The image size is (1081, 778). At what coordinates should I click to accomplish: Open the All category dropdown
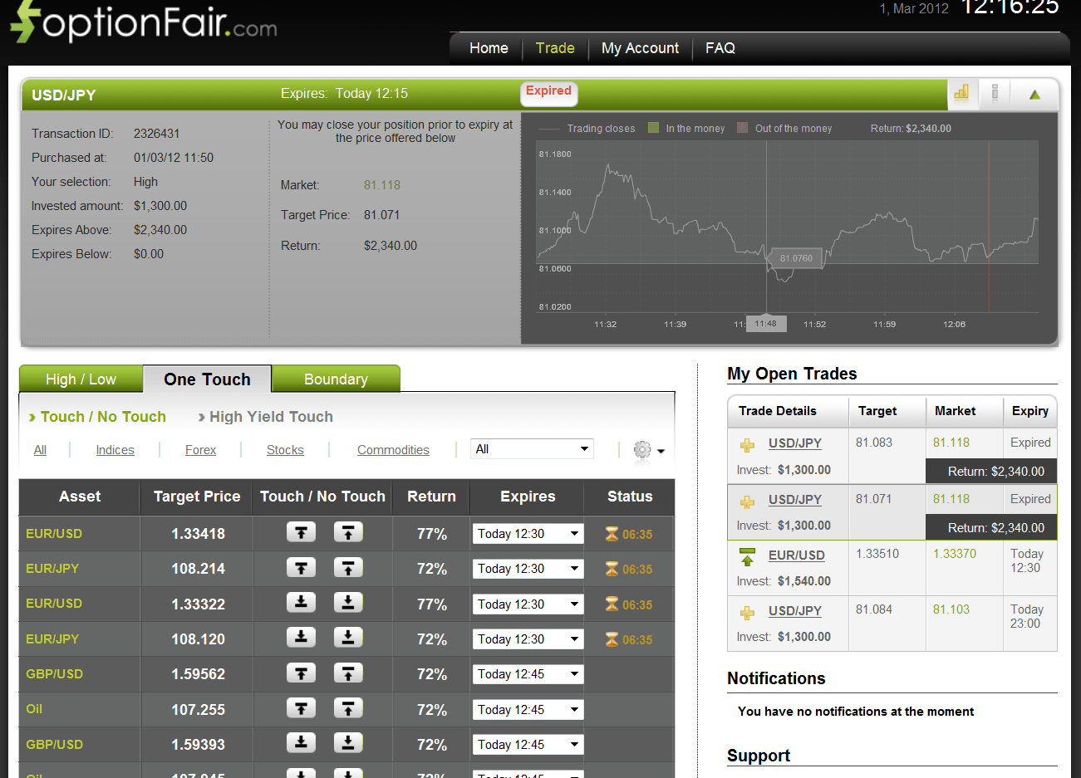click(x=531, y=448)
